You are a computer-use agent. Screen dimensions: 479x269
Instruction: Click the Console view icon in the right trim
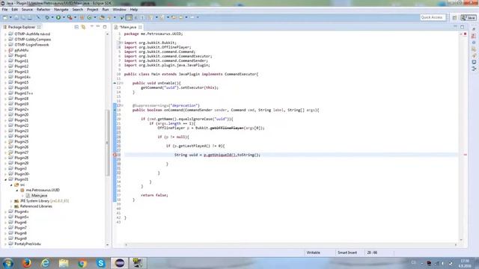coord(474,62)
